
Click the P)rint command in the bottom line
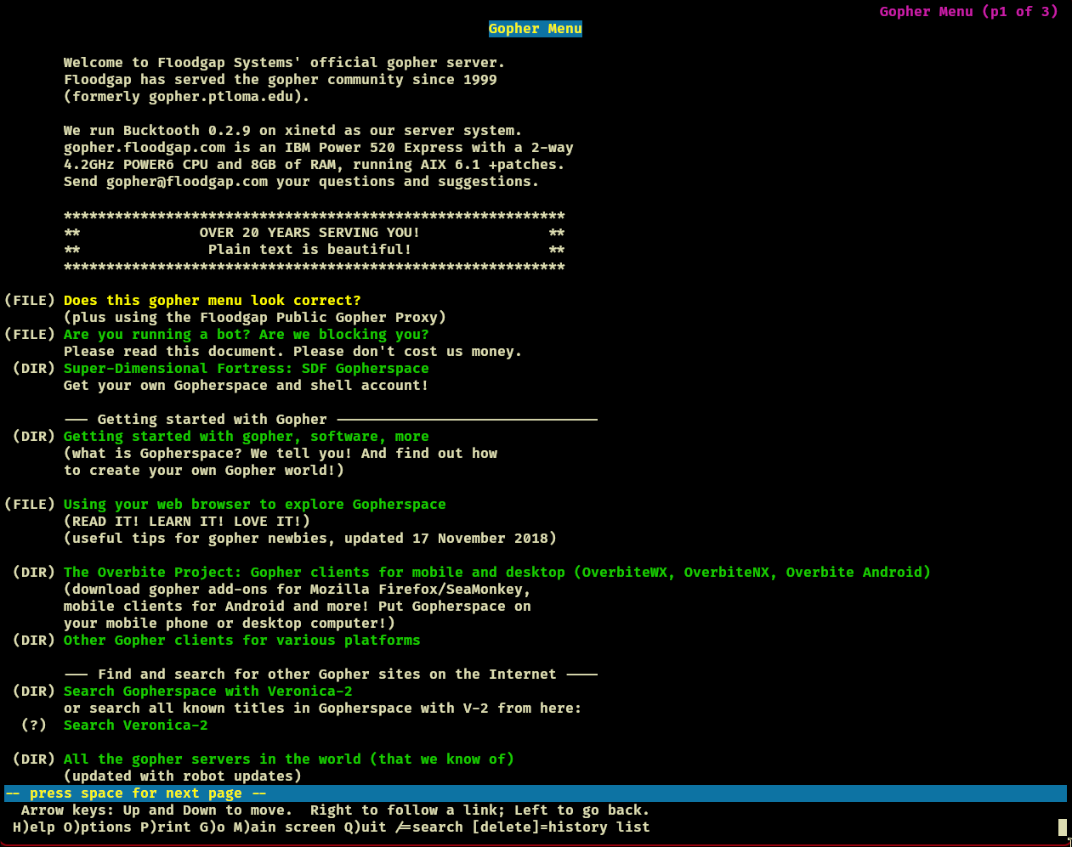coord(166,827)
